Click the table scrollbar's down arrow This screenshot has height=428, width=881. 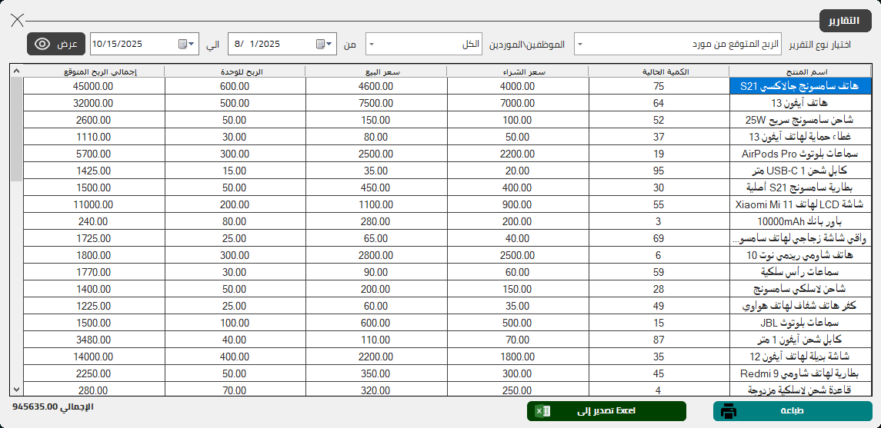(x=17, y=390)
